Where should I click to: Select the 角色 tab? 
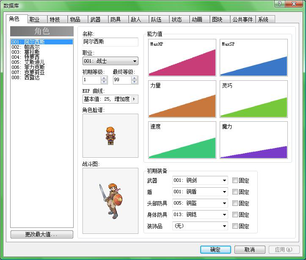[x=17, y=19]
